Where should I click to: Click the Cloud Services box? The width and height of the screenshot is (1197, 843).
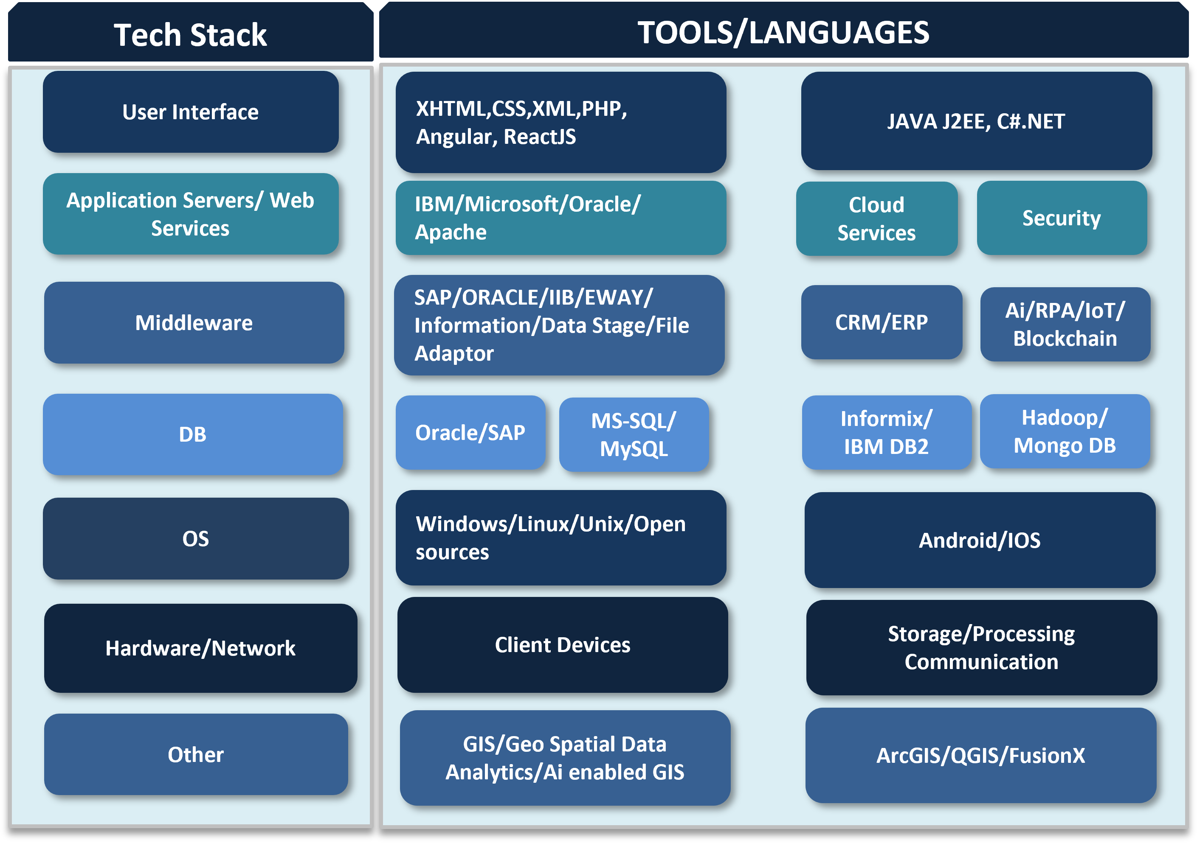click(877, 219)
